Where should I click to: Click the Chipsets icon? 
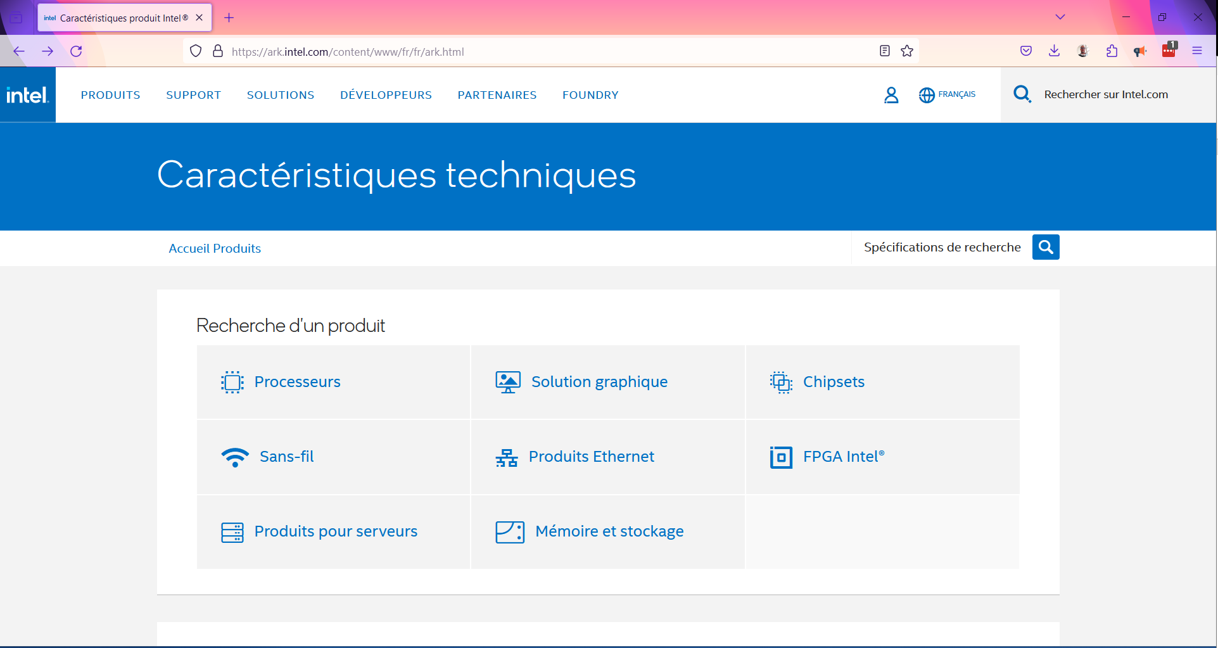781,382
